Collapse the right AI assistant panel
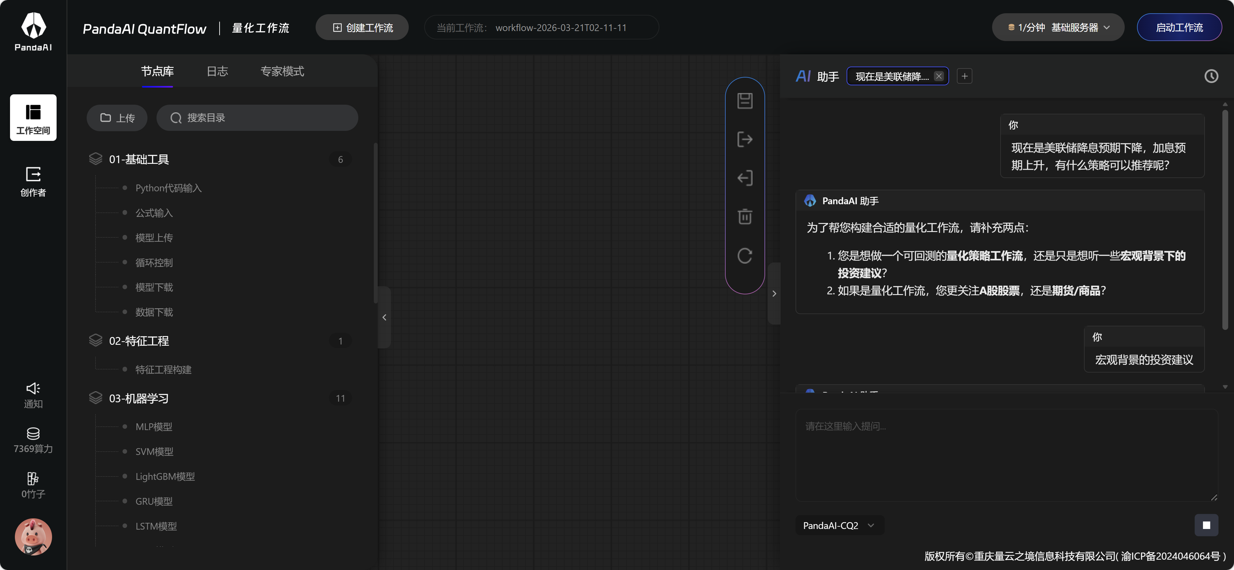This screenshot has height=570, width=1234. (774, 293)
